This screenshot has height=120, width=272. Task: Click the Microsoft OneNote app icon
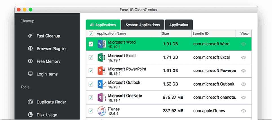click(x=102, y=98)
